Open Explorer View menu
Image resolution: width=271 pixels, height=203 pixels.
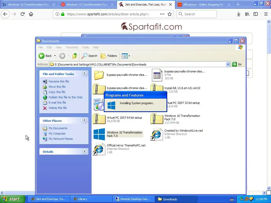pyautogui.click(x=59, y=47)
